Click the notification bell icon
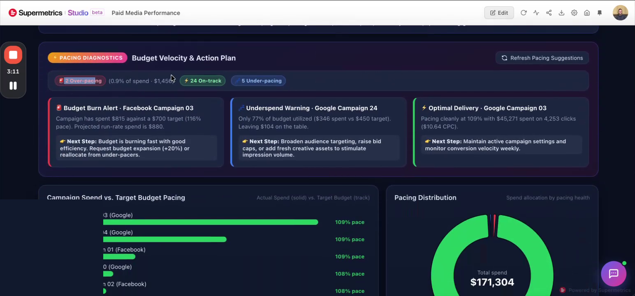Viewport: 635px width, 296px height. (600, 13)
